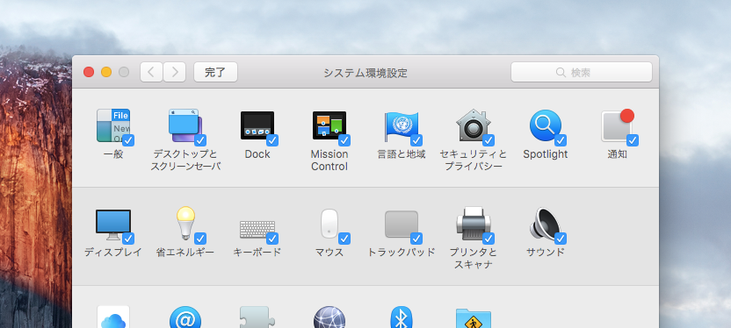Open マウス mouse icon

coord(329,225)
